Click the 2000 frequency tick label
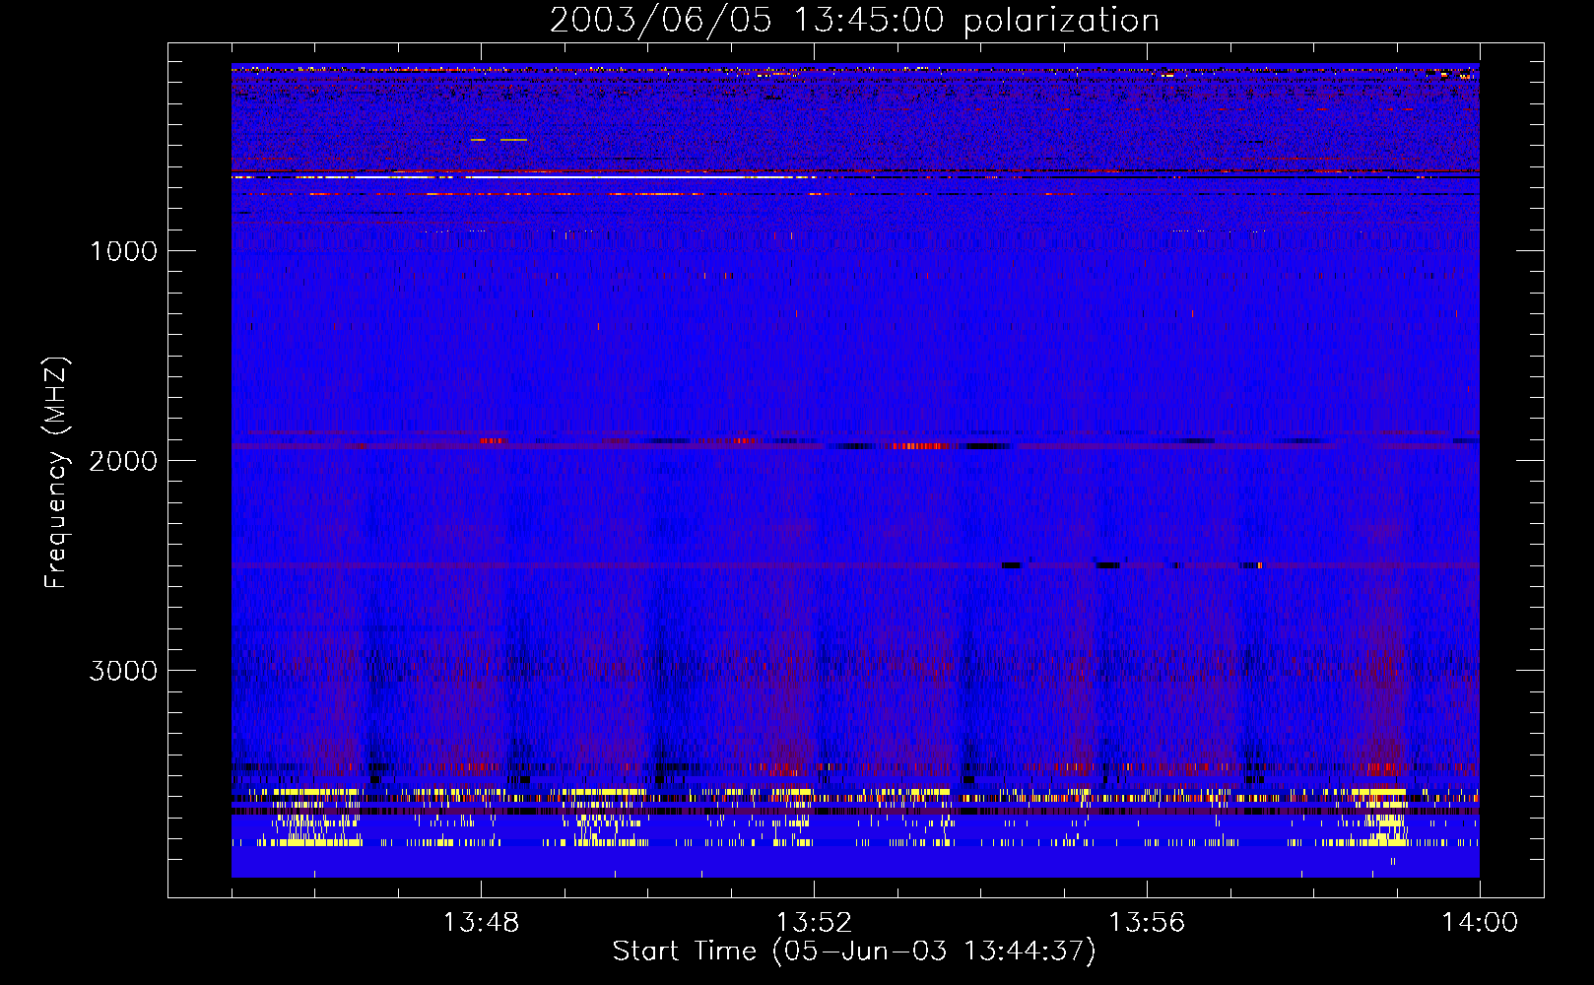This screenshot has width=1594, height=985. [123, 461]
